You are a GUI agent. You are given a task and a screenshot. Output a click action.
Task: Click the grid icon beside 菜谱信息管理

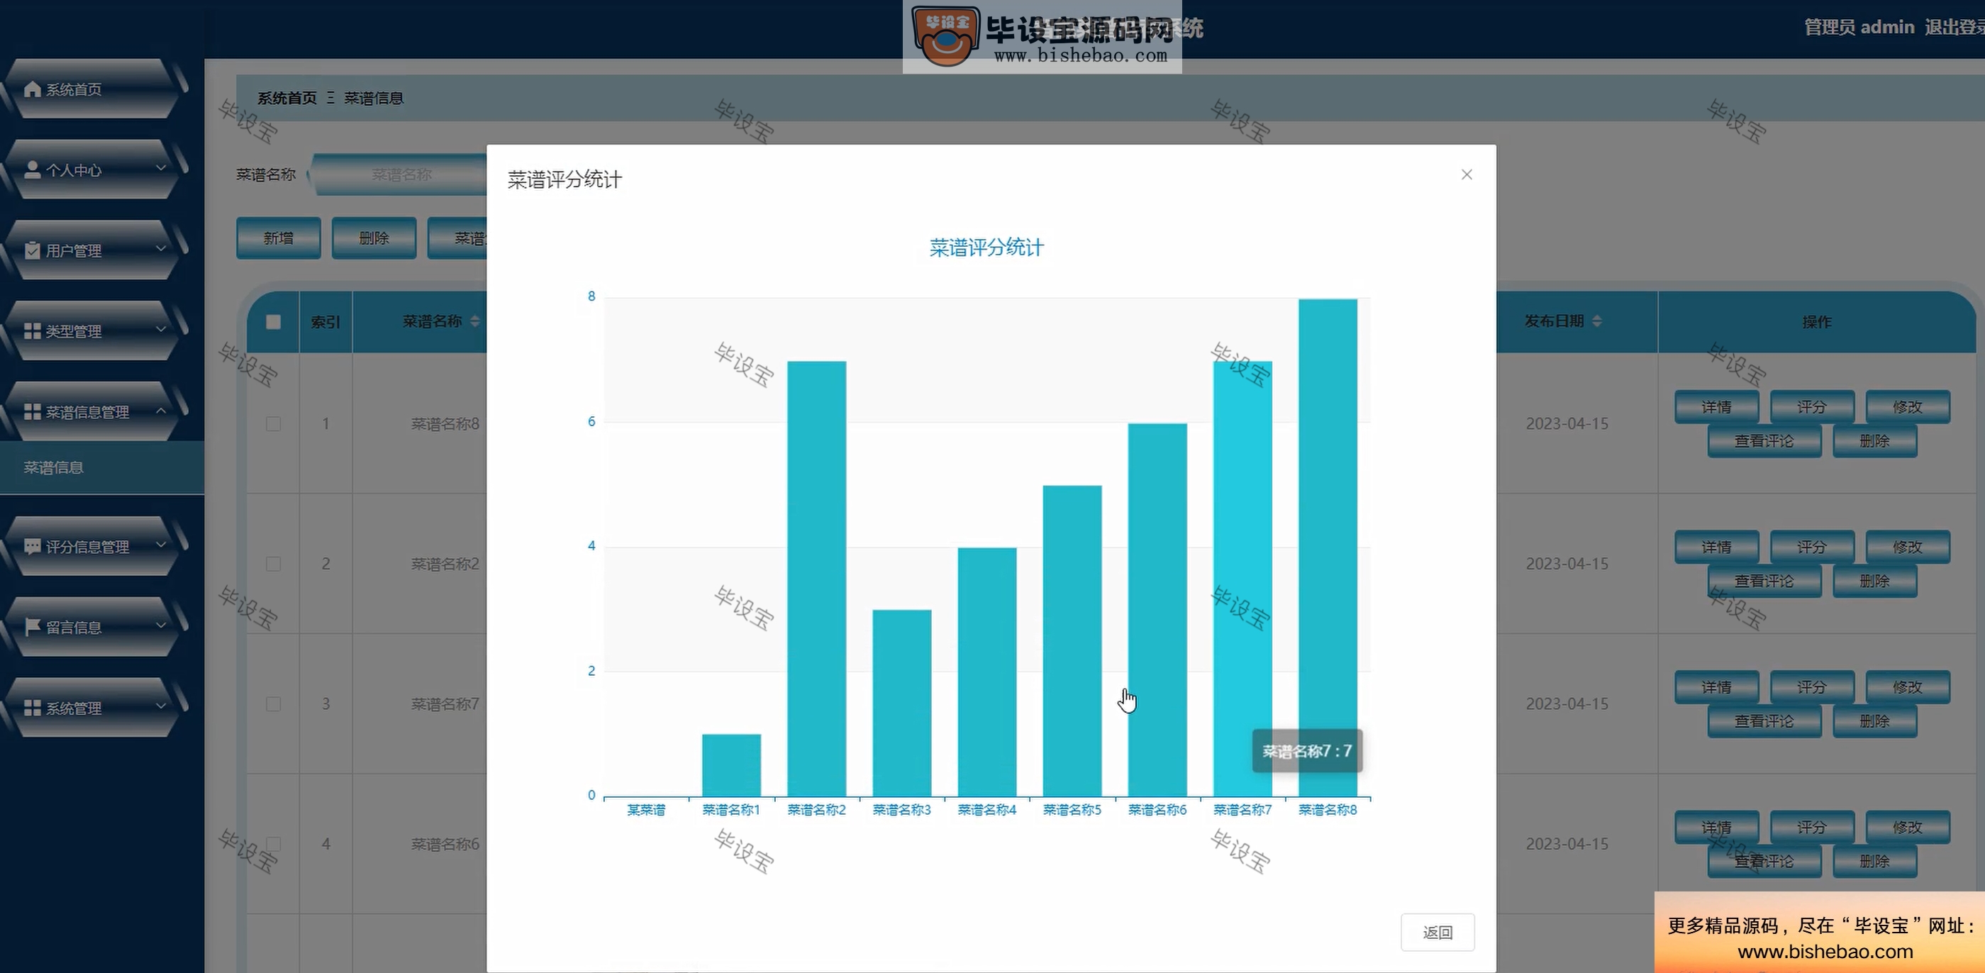pos(33,412)
